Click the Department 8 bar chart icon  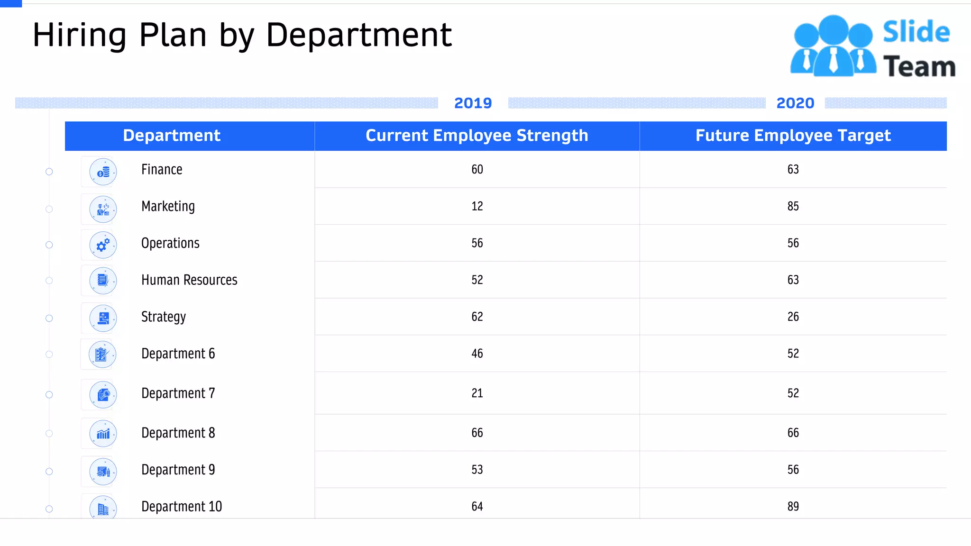pyautogui.click(x=103, y=434)
